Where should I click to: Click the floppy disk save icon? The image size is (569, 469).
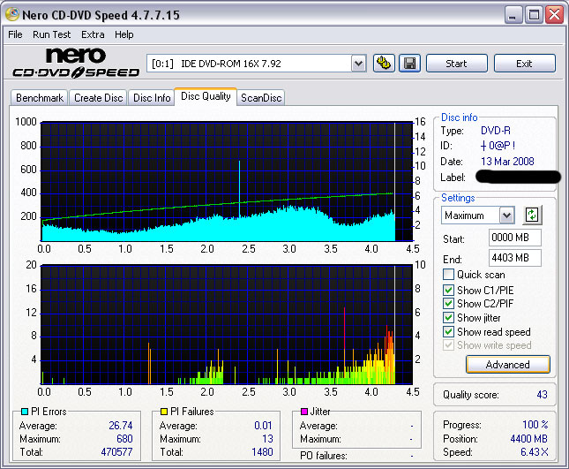[409, 64]
